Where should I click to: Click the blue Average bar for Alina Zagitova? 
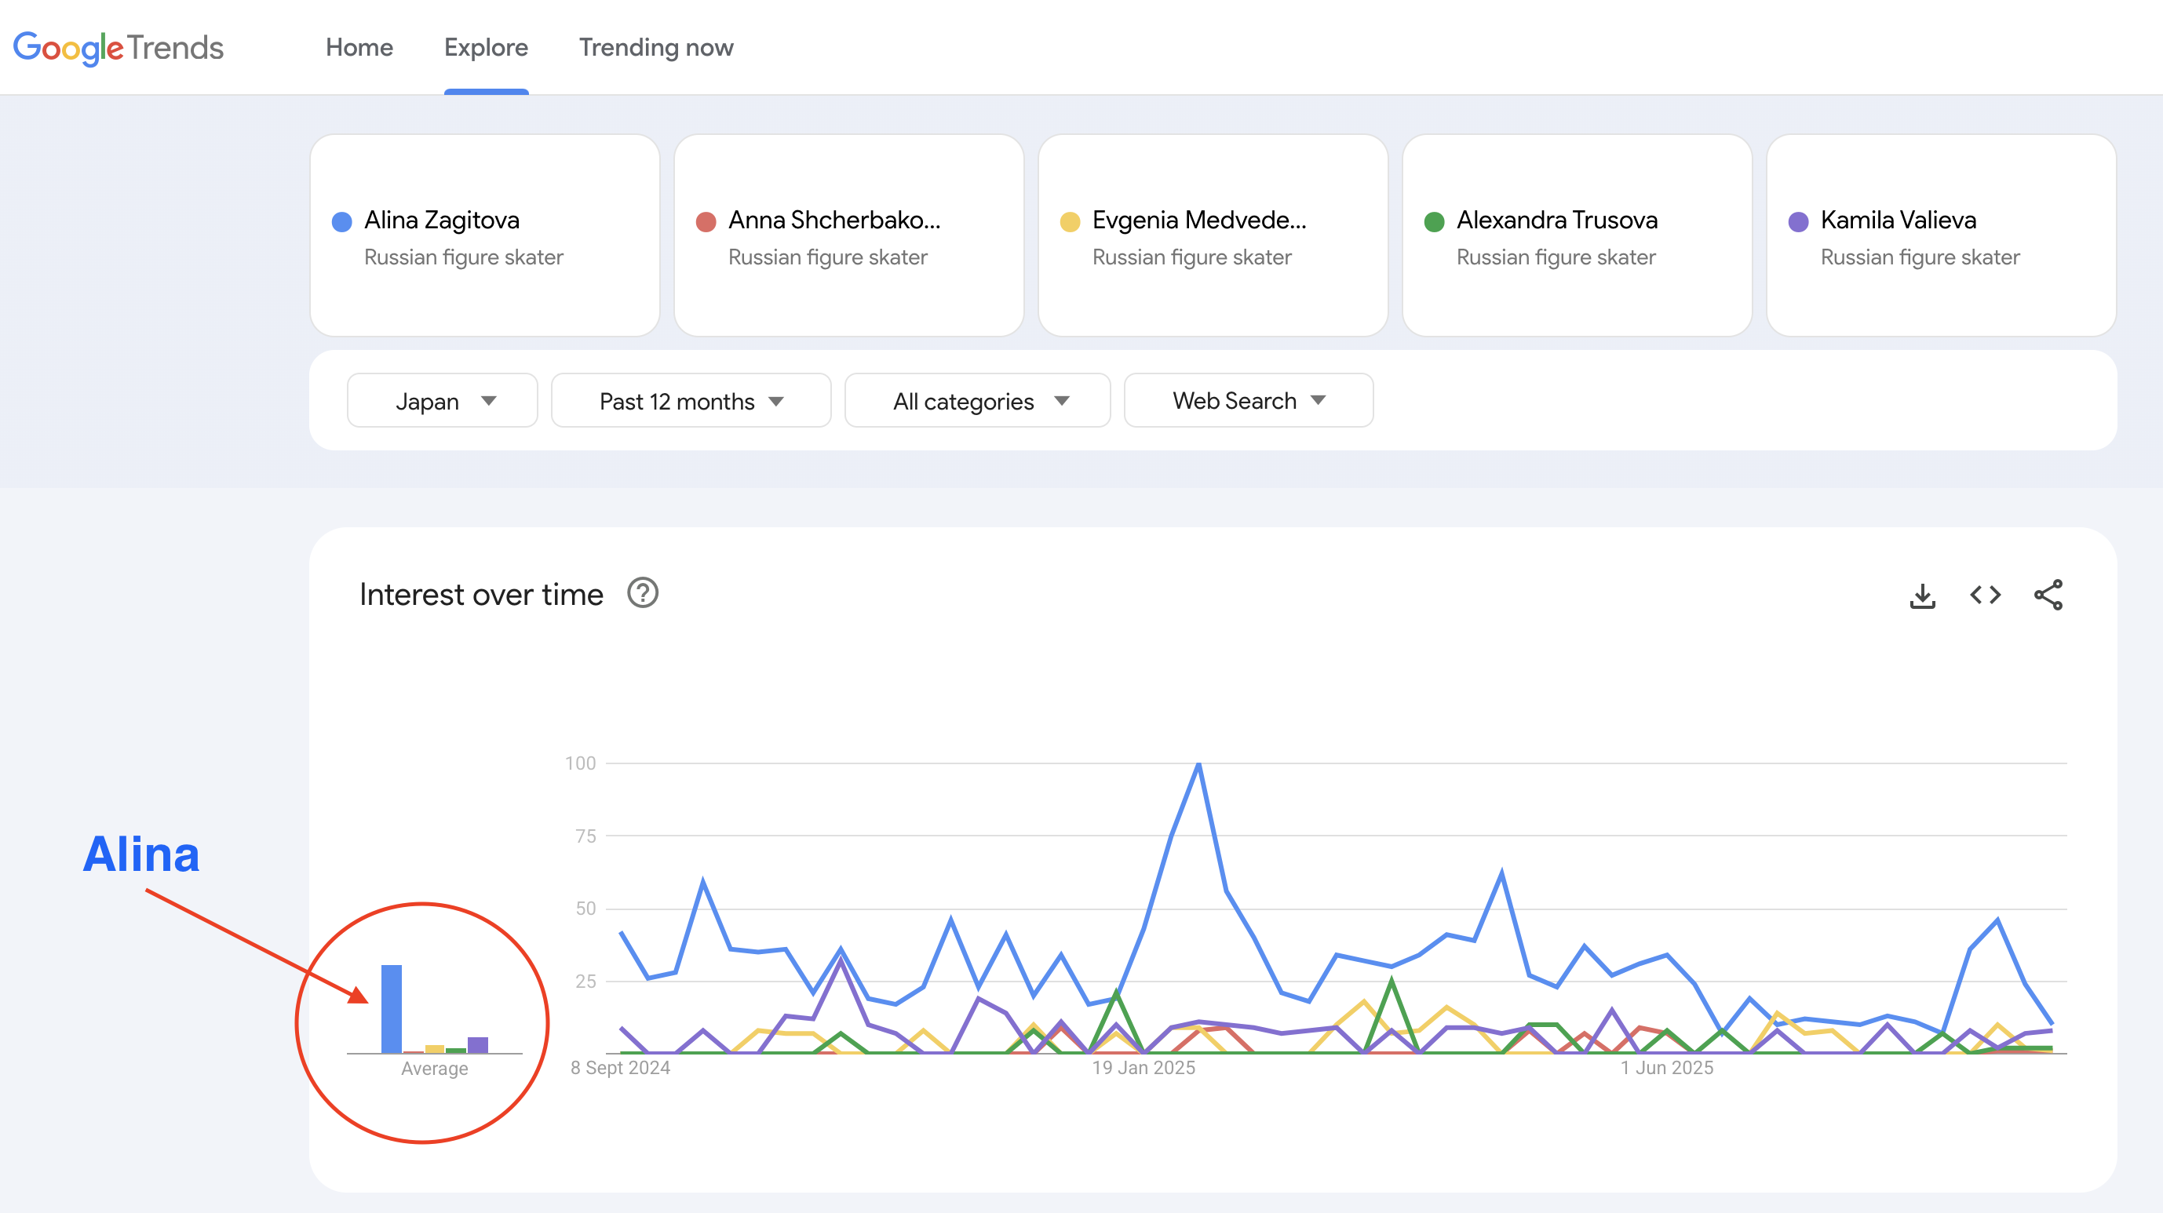click(x=392, y=1008)
